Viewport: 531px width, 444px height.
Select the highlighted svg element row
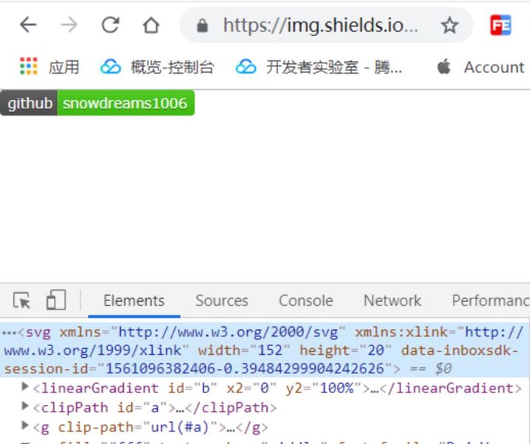pyautogui.click(x=265, y=350)
